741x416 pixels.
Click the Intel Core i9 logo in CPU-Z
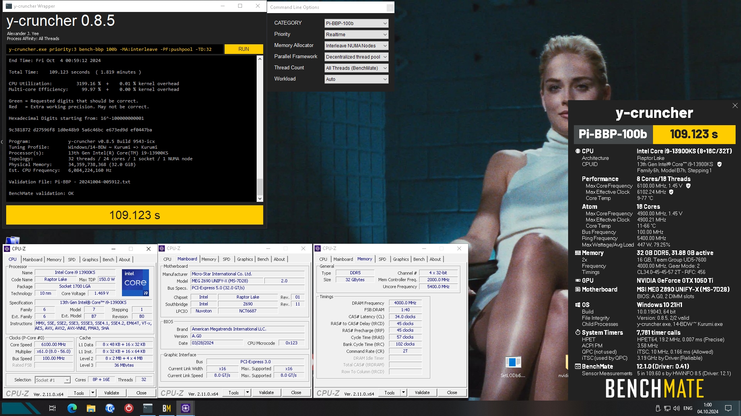click(135, 283)
